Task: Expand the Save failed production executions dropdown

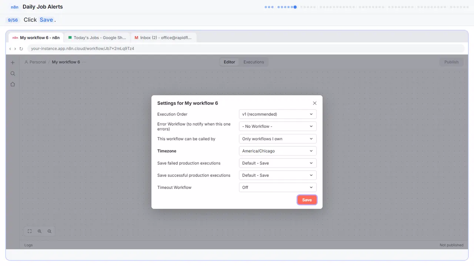Action: point(278,163)
